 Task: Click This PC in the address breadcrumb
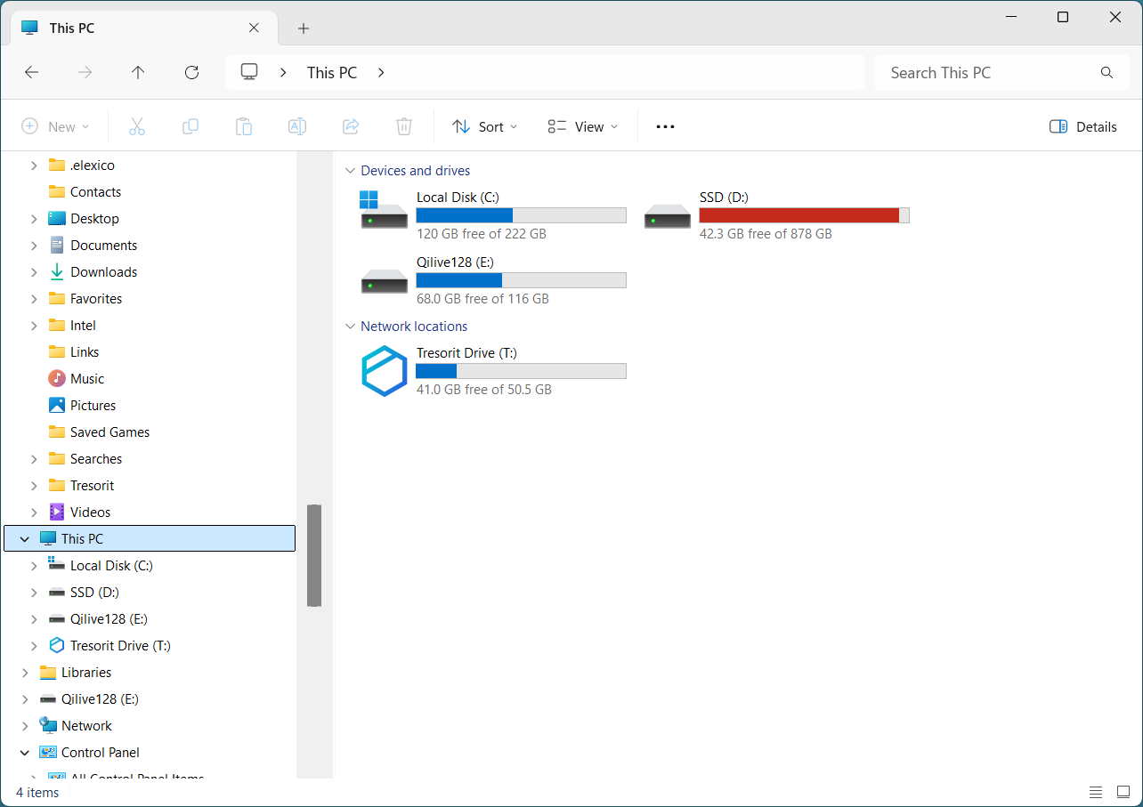pyautogui.click(x=332, y=73)
